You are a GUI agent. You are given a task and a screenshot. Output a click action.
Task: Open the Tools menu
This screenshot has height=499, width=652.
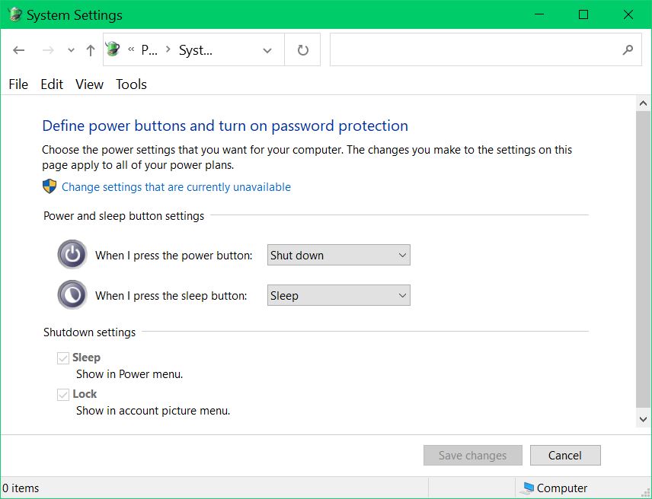pos(131,84)
